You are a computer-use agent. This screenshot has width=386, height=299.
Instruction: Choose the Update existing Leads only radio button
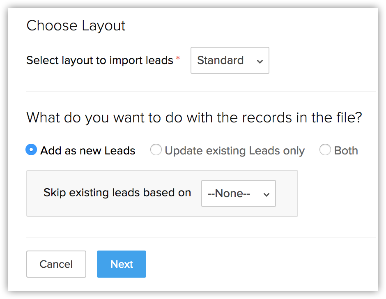[156, 150]
